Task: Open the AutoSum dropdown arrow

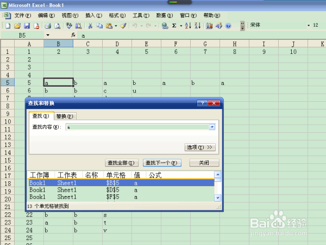Action: 181,26
